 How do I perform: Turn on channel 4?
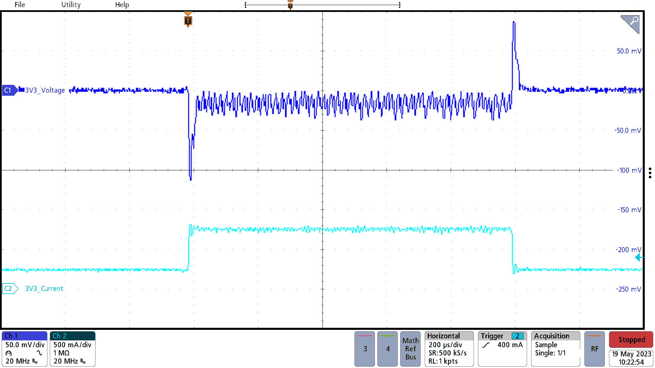pos(388,349)
